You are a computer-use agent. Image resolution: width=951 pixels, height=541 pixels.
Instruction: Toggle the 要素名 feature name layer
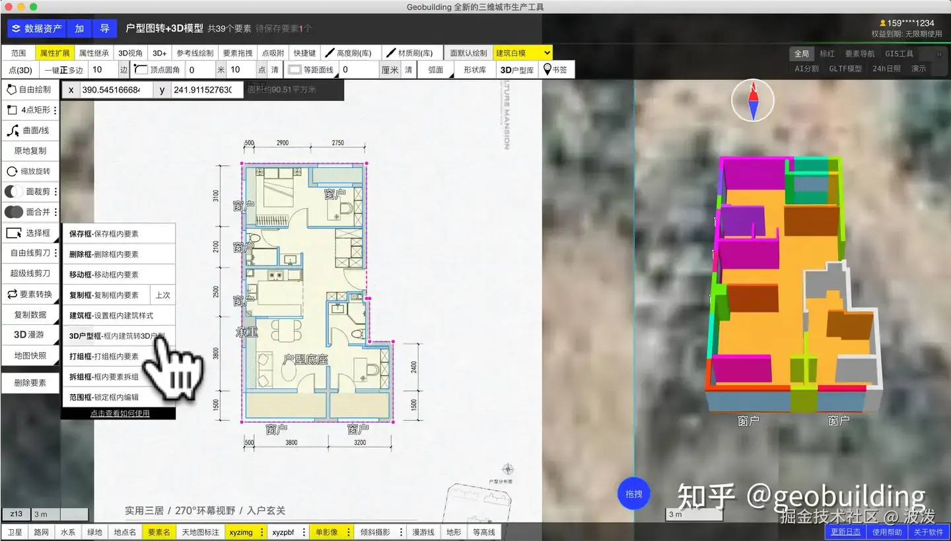pos(158,532)
